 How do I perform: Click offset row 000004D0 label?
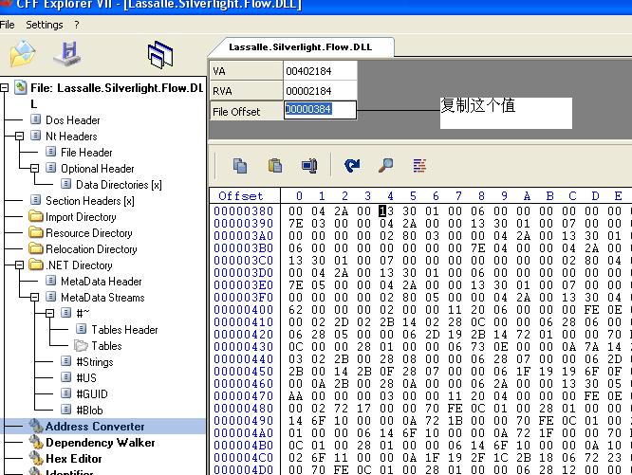pos(244,469)
